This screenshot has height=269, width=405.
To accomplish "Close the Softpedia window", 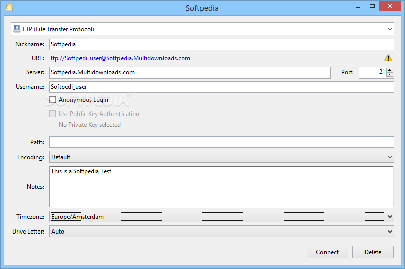I will 390,6.
